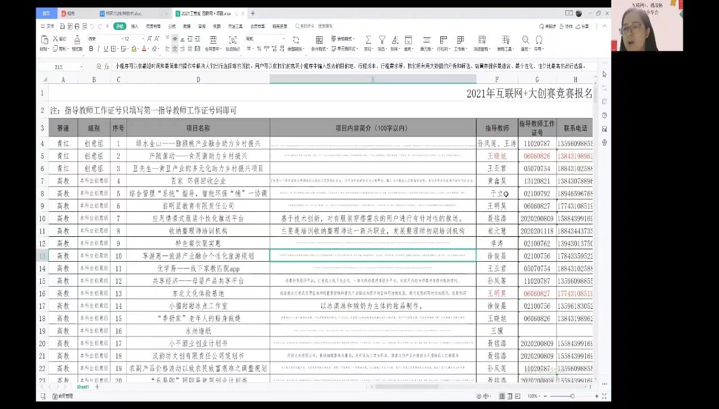Click the zoom slider in status bar
This screenshot has height=409, width=719.
tap(572, 396)
